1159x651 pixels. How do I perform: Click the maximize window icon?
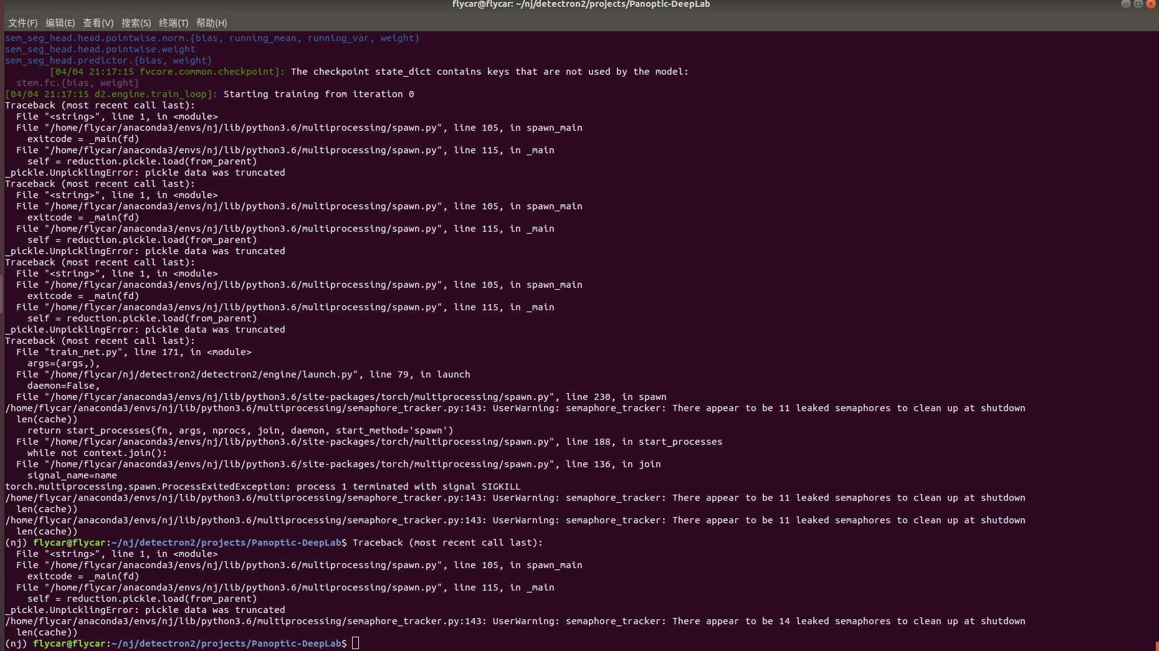point(1138,4)
